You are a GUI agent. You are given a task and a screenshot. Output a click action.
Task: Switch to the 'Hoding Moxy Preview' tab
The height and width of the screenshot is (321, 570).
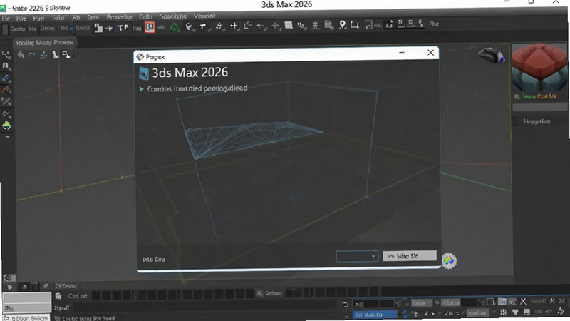[45, 43]
